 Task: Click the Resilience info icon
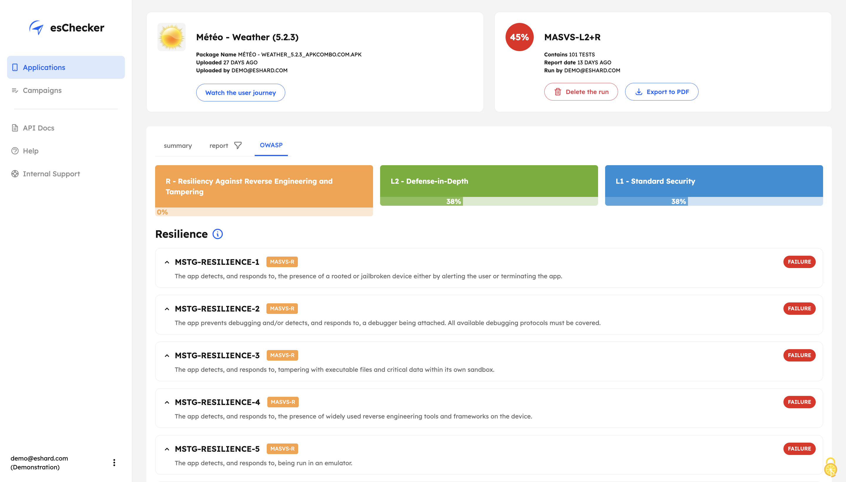(x=217, y=234)
